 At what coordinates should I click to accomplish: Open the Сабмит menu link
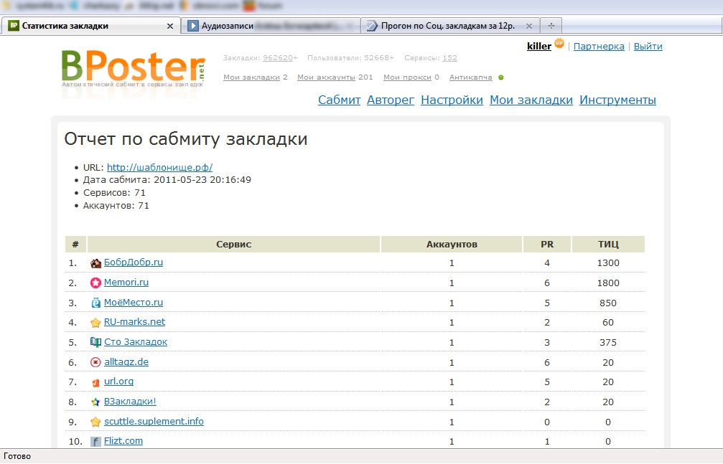coord(340,100)
